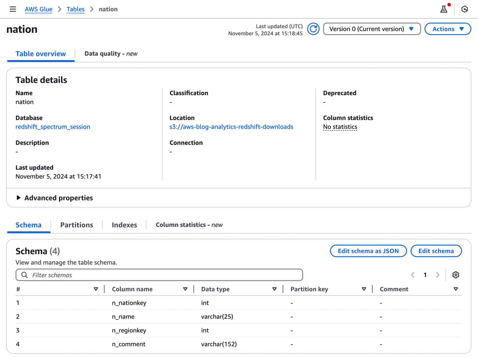Click the int type of n_regionkey row
Image resolution: width=478 pixels, height=358 pixels.
[205, 331]
